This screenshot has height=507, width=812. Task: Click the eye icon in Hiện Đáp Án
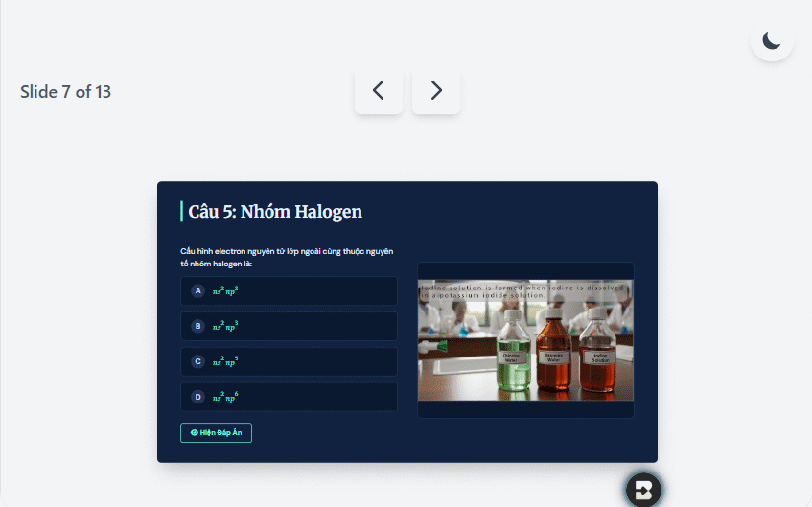(195, 433)
